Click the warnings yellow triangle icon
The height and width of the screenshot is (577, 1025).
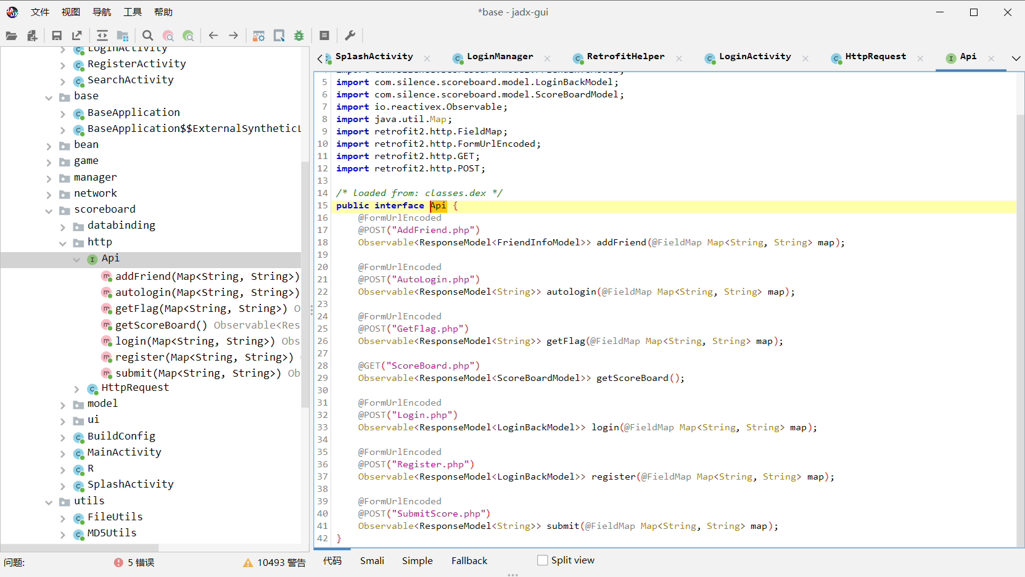(x=248, y=562)
